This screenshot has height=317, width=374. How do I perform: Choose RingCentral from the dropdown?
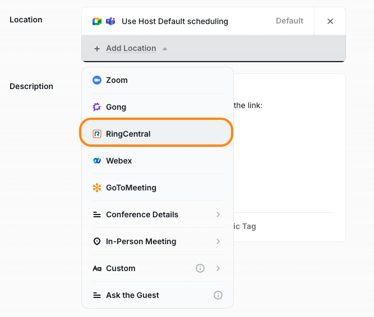pos(158,134)
